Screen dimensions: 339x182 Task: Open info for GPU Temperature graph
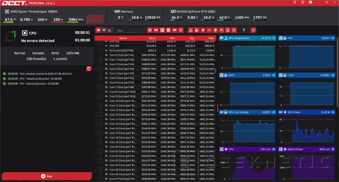[274, 38]
